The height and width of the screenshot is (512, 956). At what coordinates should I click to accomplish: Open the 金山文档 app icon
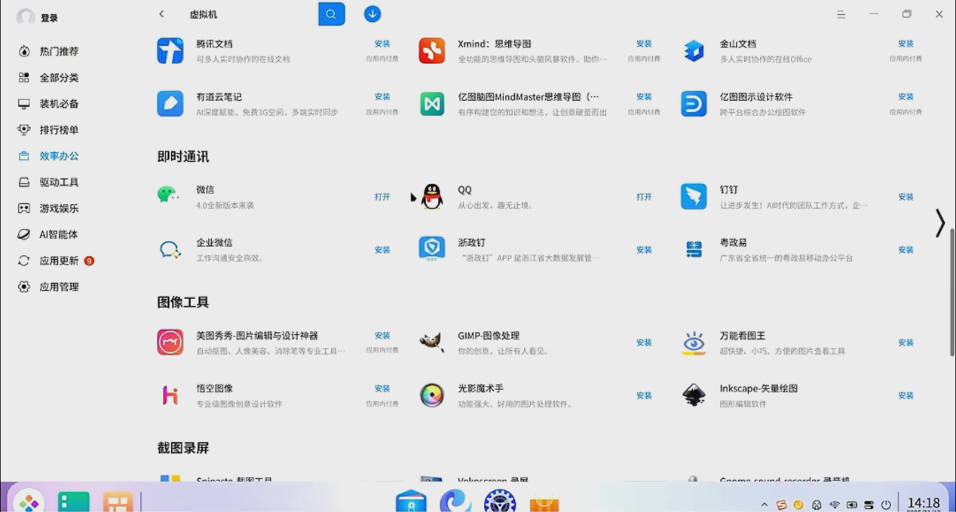pyautogui.click(x=694, y=51)
